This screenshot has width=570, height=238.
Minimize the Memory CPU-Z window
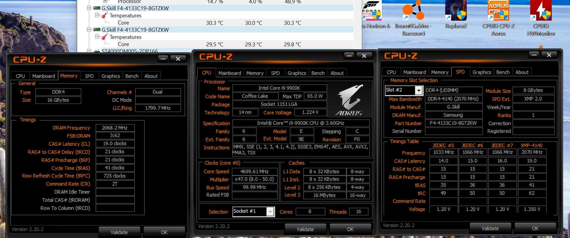coord(163,59)
